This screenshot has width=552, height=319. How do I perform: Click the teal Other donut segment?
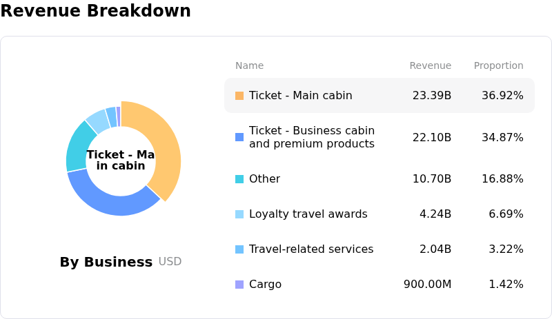pos(77,147)
